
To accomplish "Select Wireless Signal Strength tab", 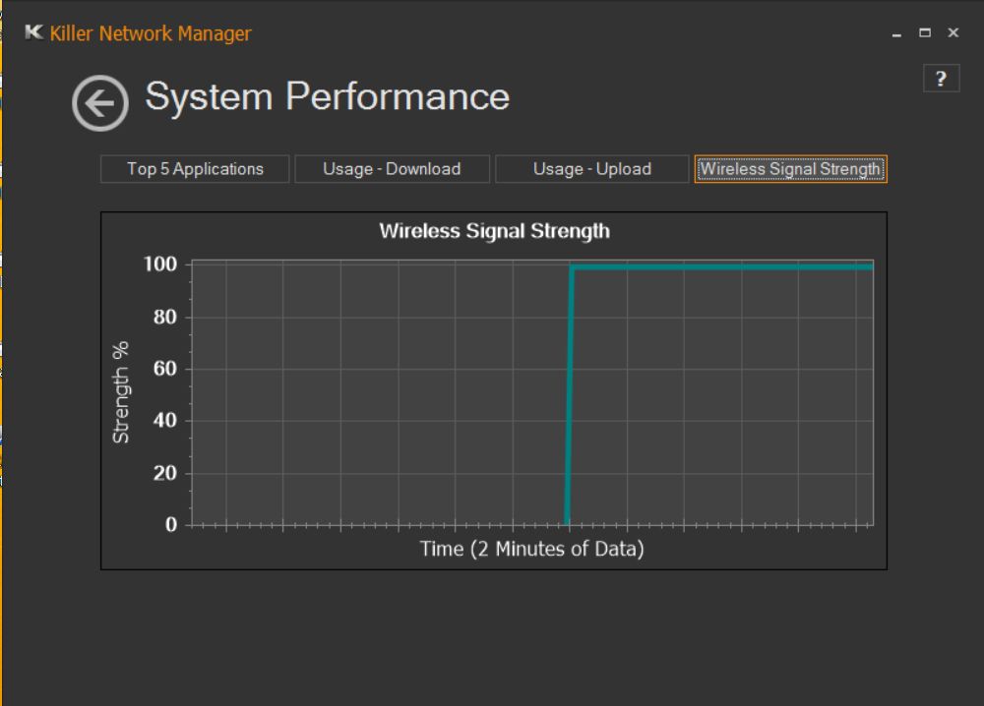I will [x=791, y=169].
